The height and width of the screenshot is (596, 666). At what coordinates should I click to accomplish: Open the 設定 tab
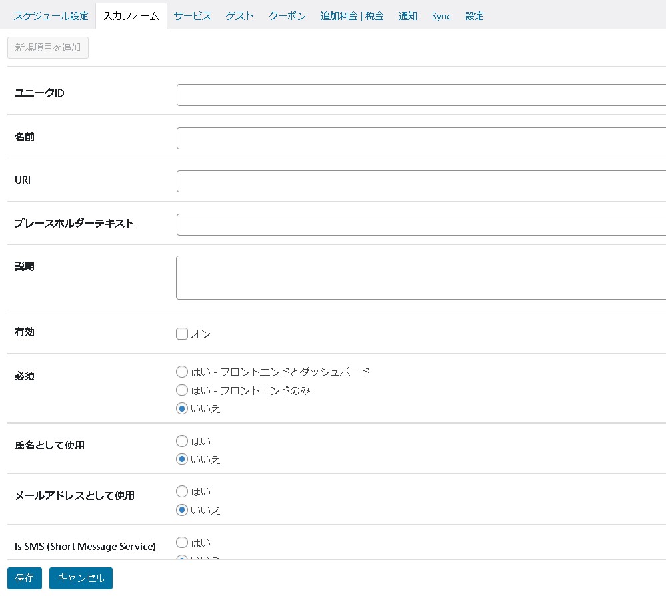pyautogui.click(x=475, y=16)
